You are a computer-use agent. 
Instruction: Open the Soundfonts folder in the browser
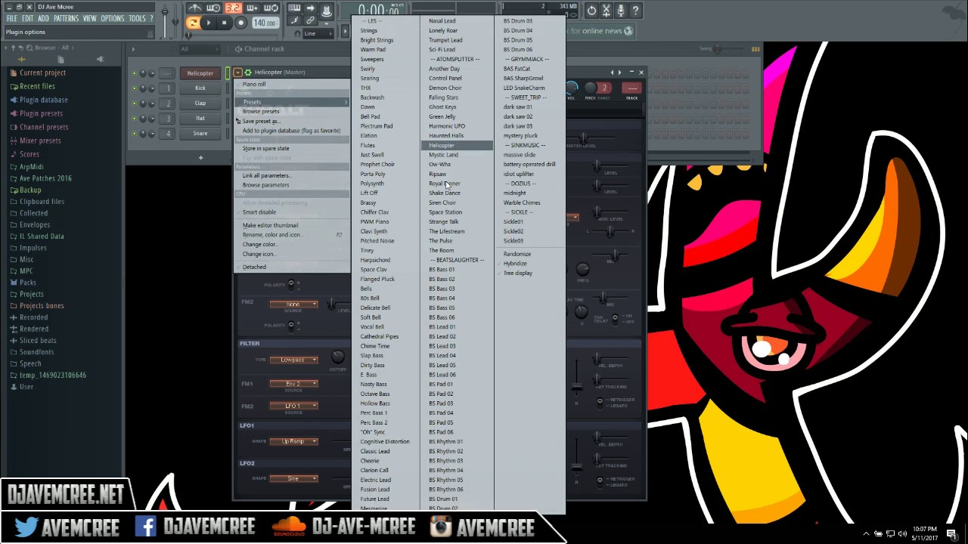click(x=36, y=352)
